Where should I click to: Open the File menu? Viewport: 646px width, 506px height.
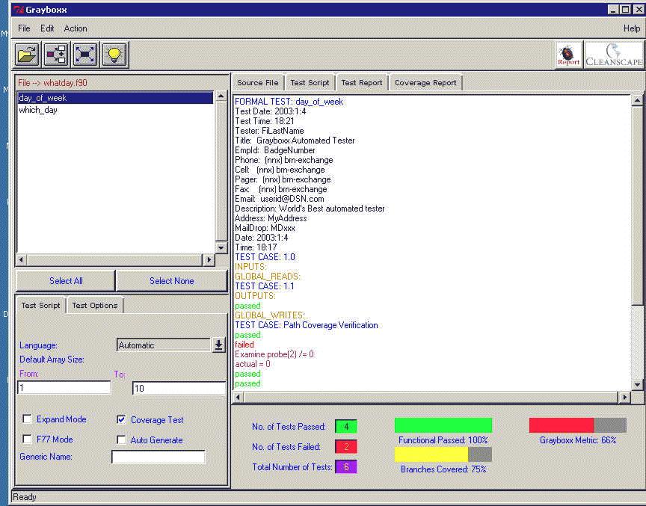click(x=24, y=28)
